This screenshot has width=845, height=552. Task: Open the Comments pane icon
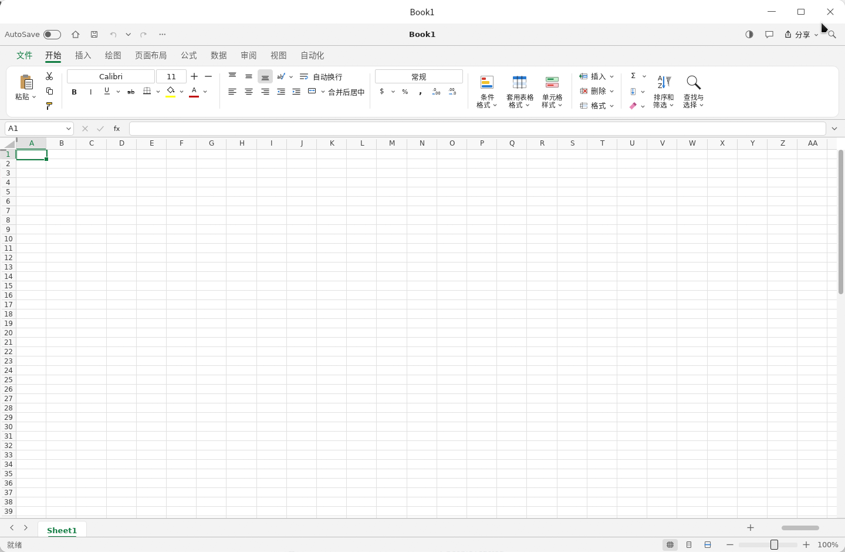pos(769,35)
